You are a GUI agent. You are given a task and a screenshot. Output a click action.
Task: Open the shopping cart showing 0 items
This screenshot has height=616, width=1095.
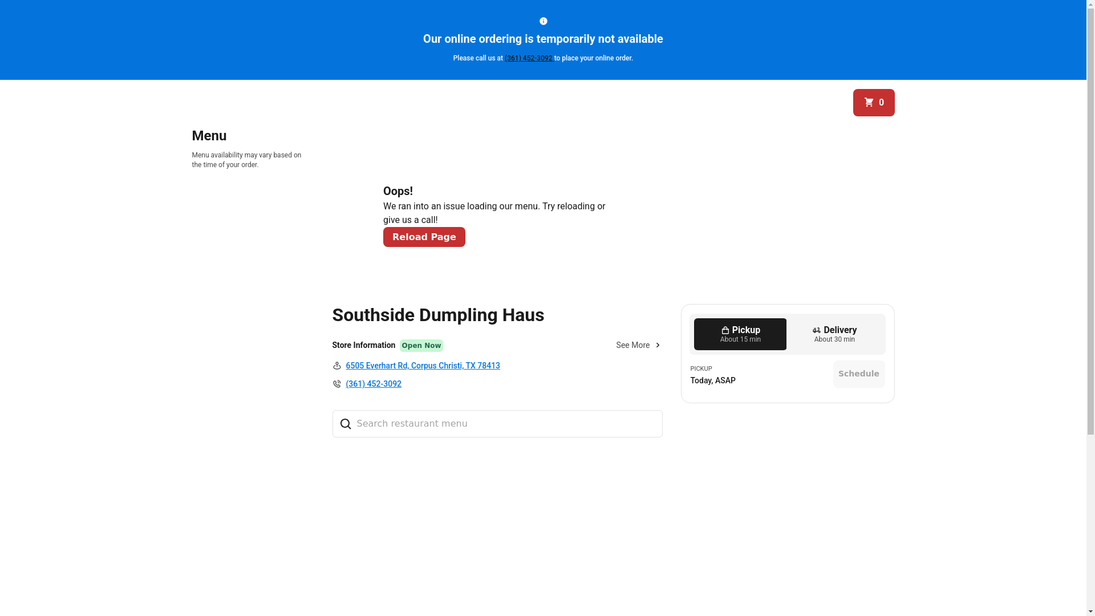(x=874, y=103)
